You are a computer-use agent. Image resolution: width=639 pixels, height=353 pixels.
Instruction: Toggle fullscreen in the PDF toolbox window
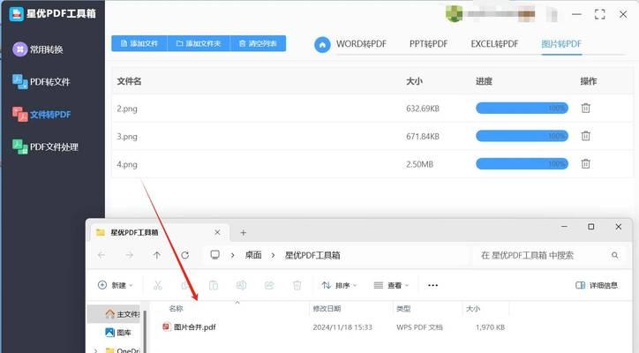[x=600, y=14]
